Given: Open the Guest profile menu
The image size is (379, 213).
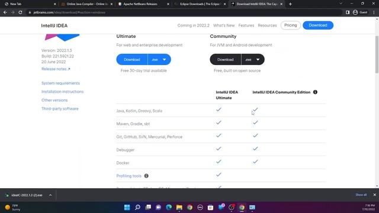Looking at the screenshot, I should pyautogui.click(x=360, y=12).
